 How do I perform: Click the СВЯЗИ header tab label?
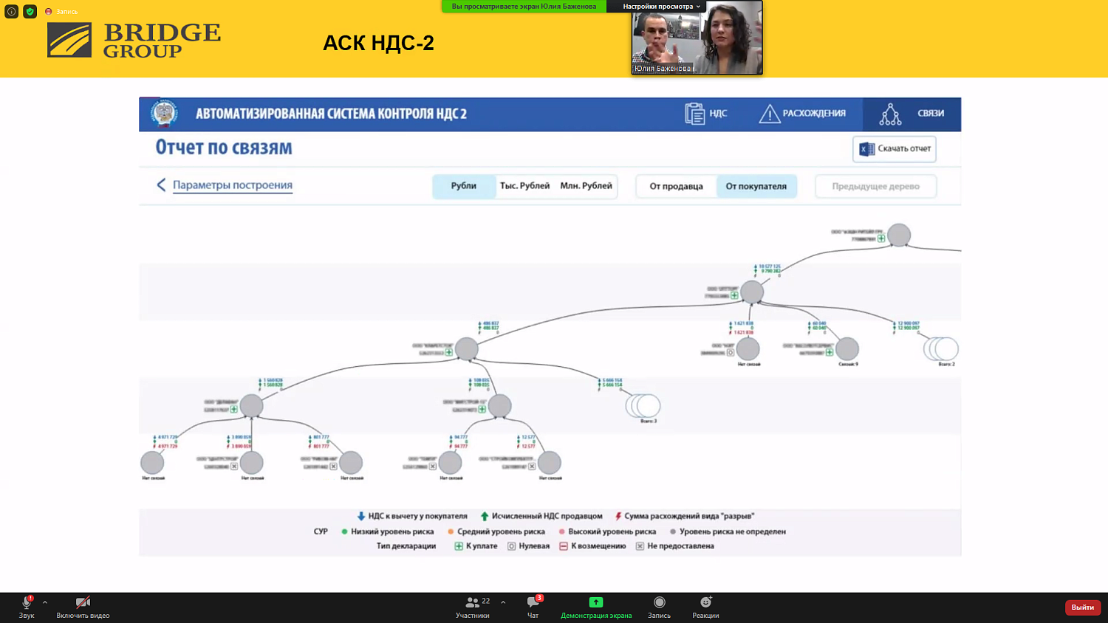(x=931, y=114)
